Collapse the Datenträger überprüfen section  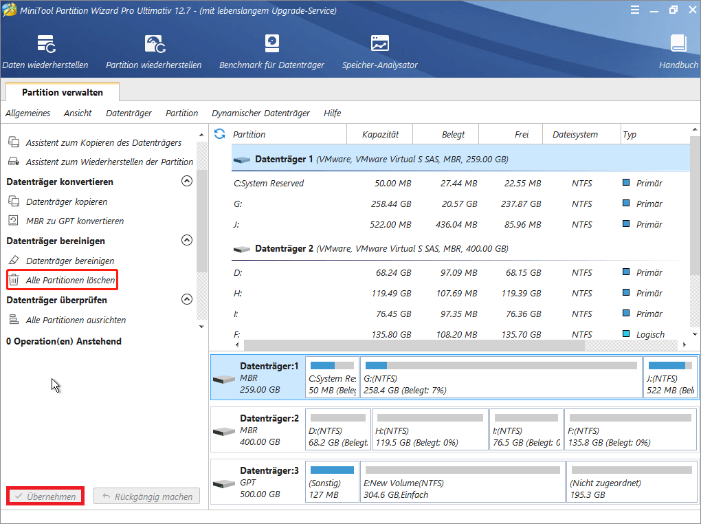(187, 299)
